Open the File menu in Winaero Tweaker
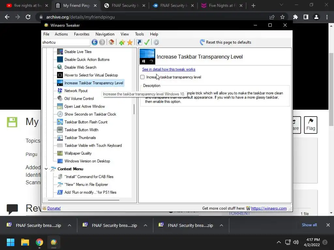334x250 pixels. coord(46,34)
